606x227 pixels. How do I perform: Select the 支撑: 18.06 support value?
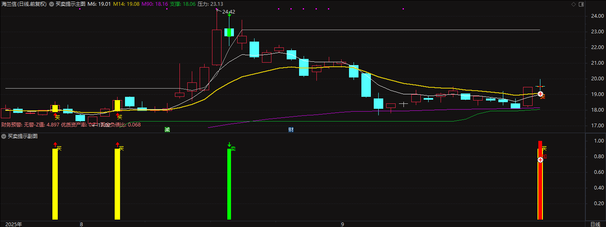pyautogui.click(x=183, y=4)
